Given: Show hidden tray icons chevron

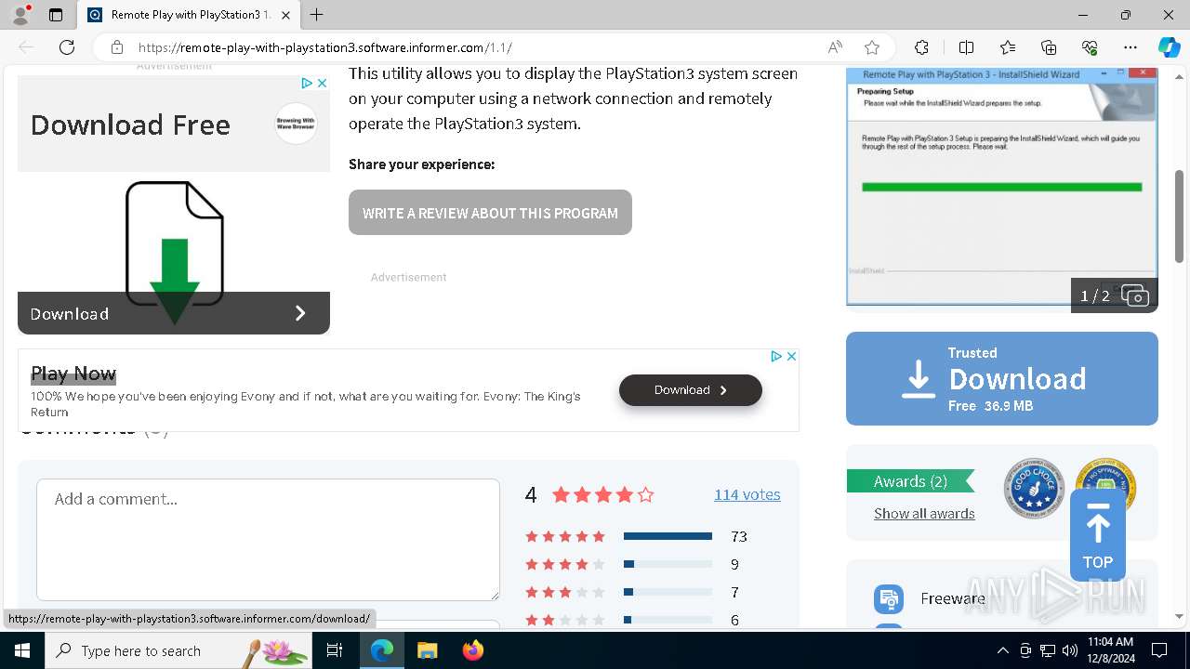Looking at the screenshot, I should coord(1003,650).
